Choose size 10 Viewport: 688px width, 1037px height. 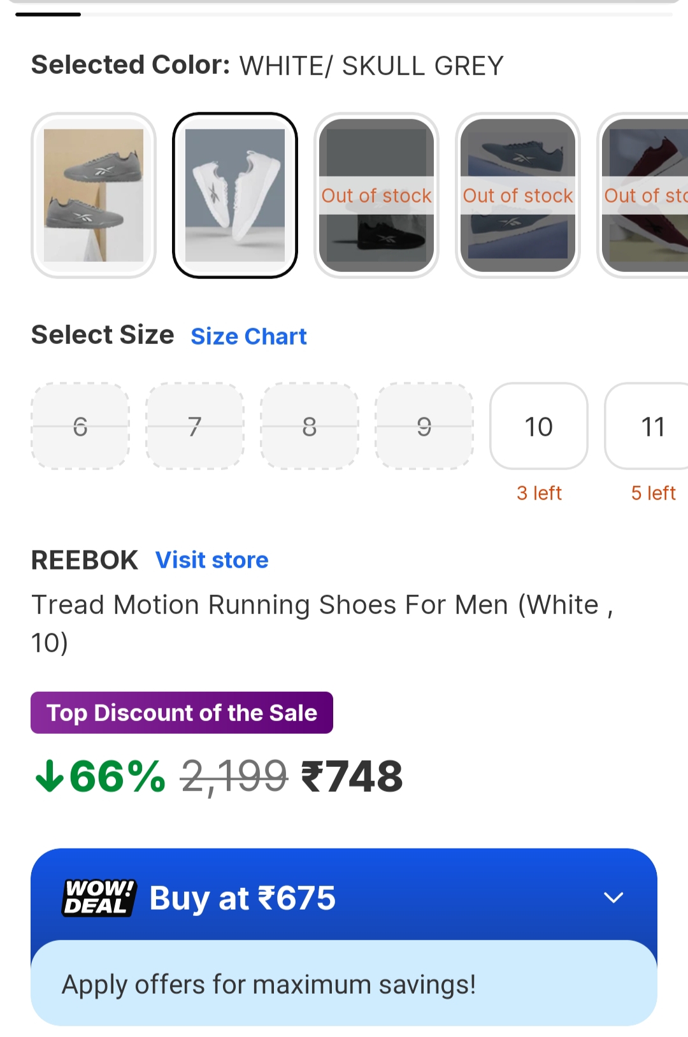pyautogui.click(x=538, y=426)
